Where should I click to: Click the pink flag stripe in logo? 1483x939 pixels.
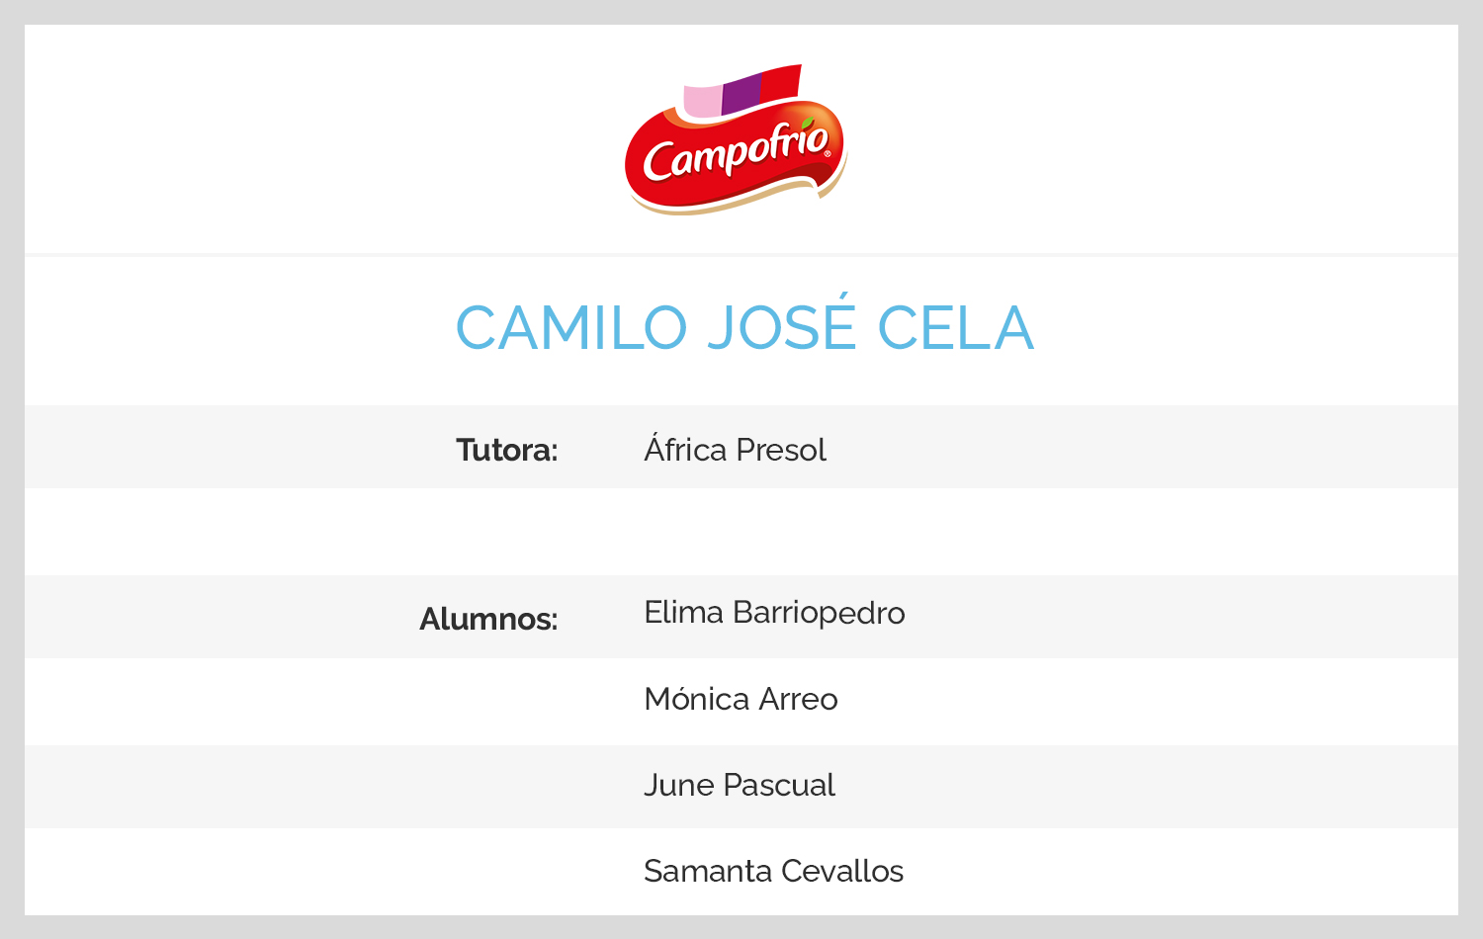point(702,101)
